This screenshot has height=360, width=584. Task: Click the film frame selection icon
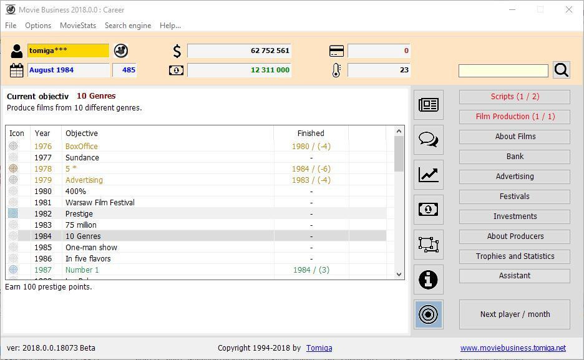(428, 245)
